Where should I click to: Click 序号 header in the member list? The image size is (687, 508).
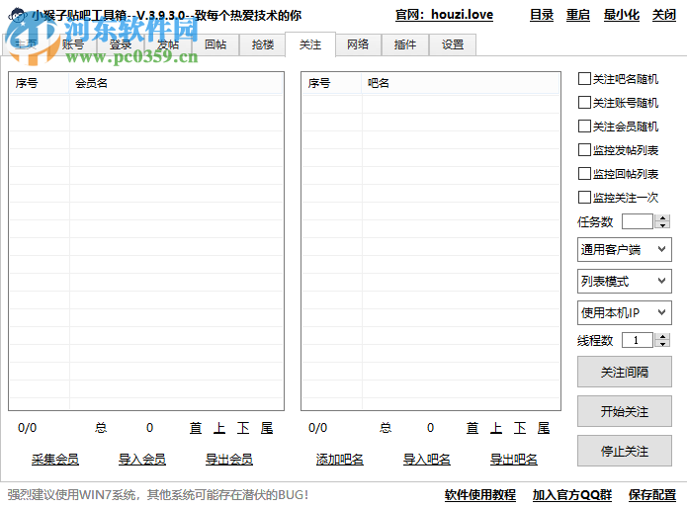tap(40, 83)
